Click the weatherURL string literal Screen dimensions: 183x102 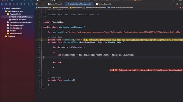(125, 32)
